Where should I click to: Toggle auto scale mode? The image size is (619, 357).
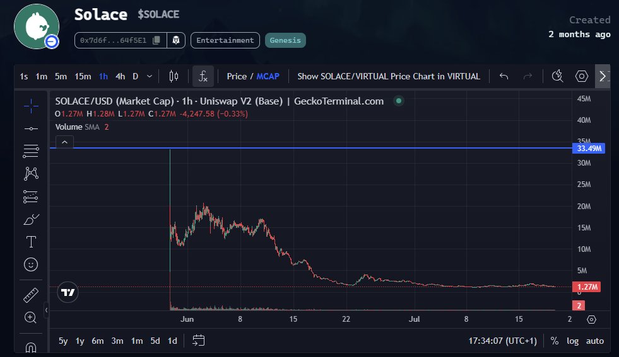click(x=595, y=341)
